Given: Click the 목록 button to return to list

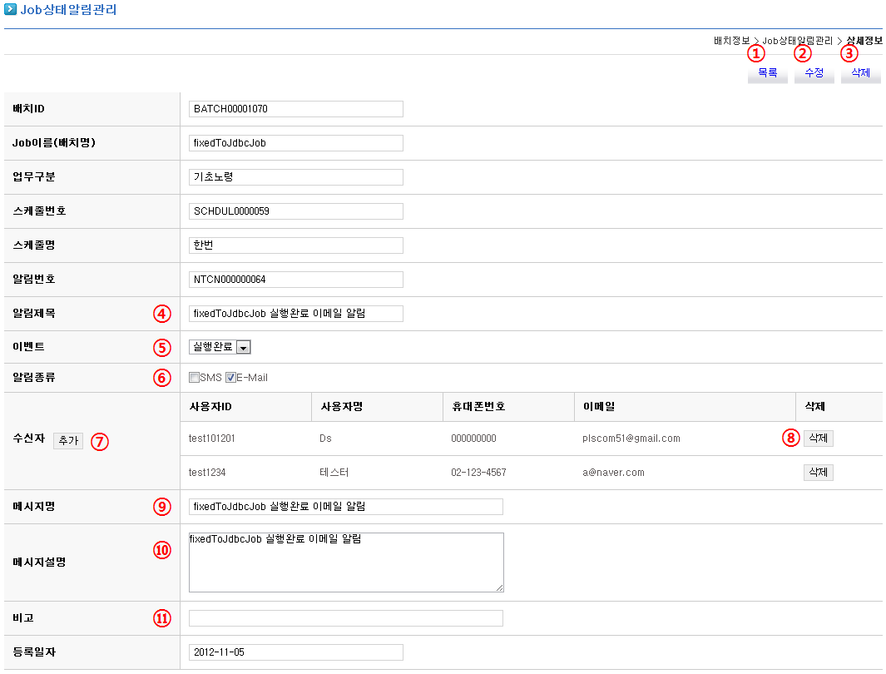Looking at the screenshot, I should click(767, 73).
